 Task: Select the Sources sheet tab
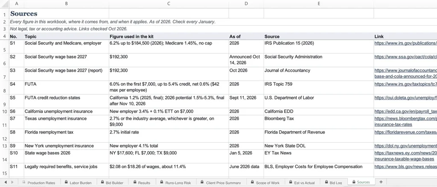coord(361,182)
